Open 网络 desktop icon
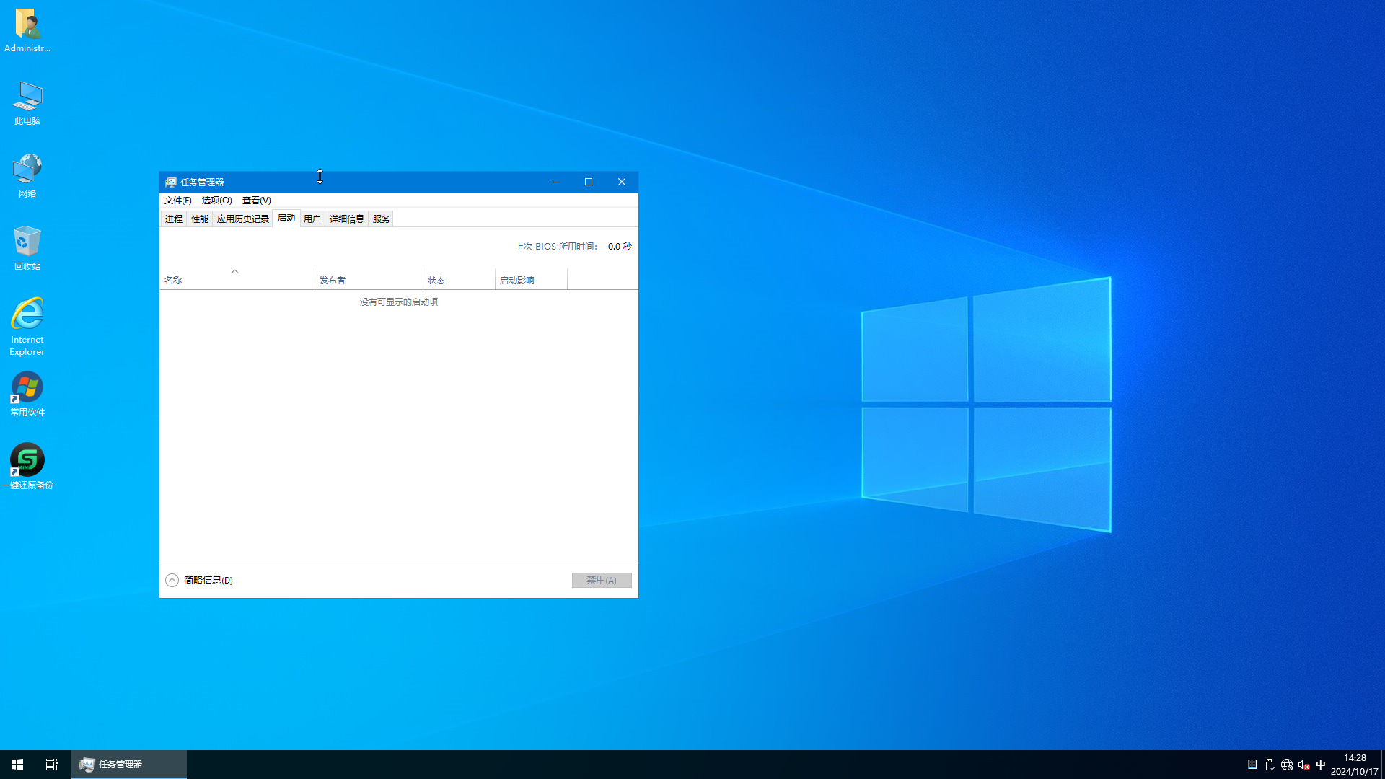1385x779 pixels. 27,176
